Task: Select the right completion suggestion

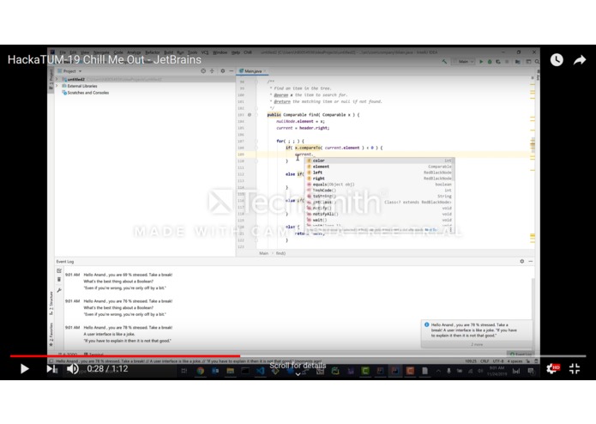Action: pos(379,179)
